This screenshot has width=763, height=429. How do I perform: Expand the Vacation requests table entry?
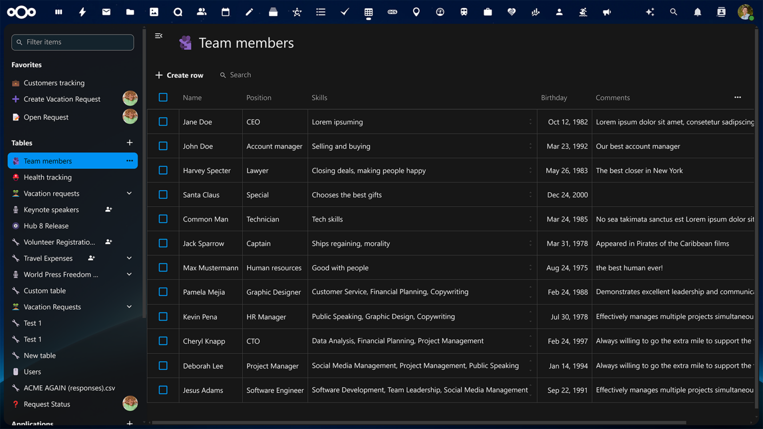[129, 193]
